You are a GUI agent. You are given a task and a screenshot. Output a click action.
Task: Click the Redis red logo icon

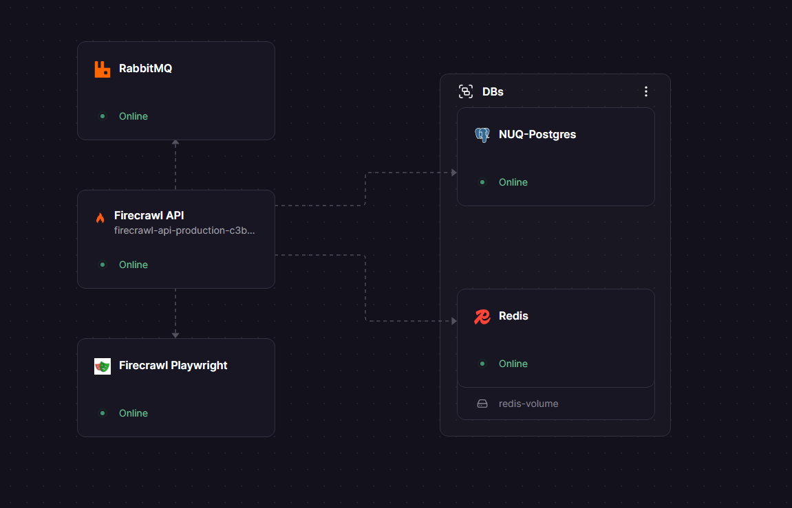pos(482,316)
